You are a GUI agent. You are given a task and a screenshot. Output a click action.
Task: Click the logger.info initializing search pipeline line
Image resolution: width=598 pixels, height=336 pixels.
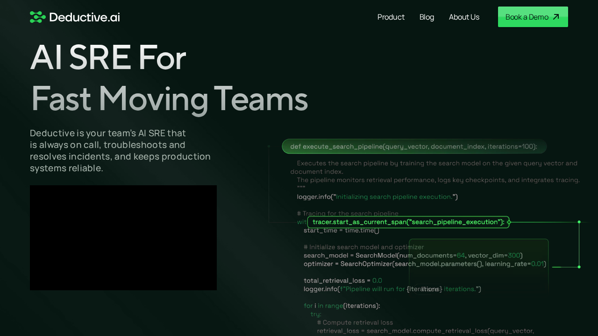pos(377,197)
